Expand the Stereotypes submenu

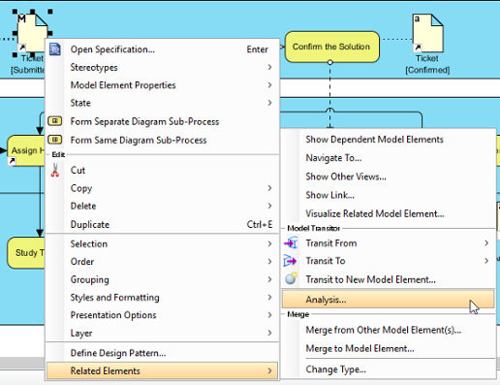163,67
